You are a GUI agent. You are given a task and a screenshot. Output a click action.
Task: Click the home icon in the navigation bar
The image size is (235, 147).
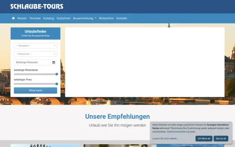13,18
